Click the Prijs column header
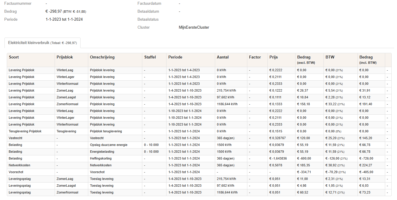Screen dimensions: 397x200 (274, 57)
